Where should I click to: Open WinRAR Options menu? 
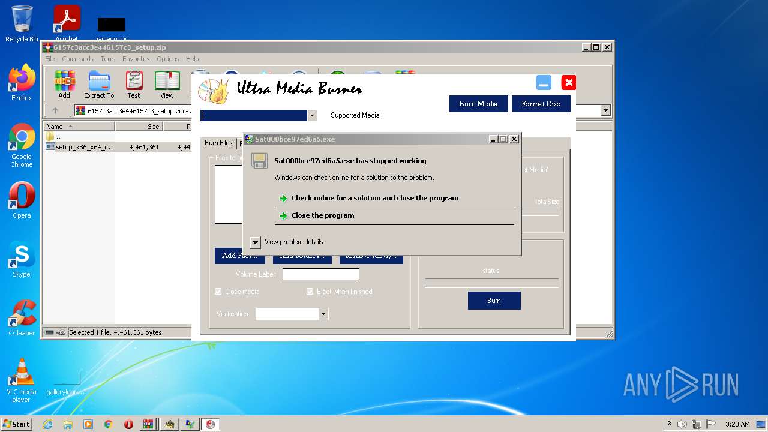click(x=168, y=59)
